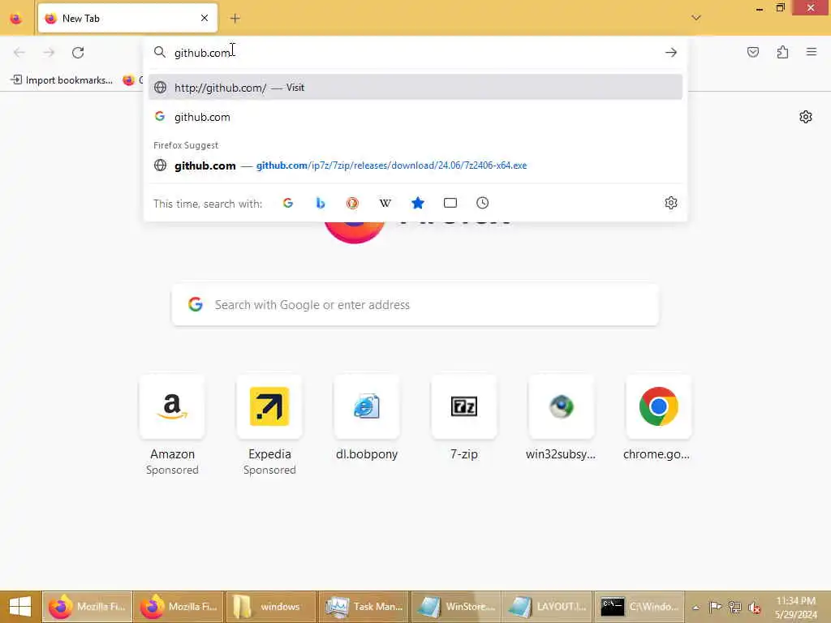Open the Extensions puzzle icon
The width and height of the screenshot is (831, 623).
[782, 52]
